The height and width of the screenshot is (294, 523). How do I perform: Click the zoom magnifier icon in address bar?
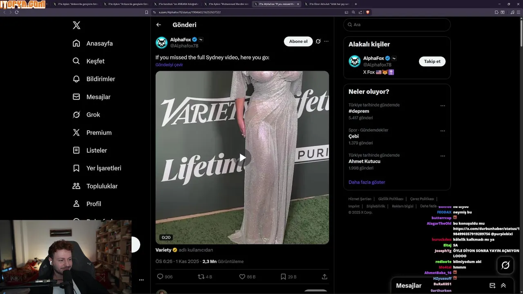[x=353, y=12]
